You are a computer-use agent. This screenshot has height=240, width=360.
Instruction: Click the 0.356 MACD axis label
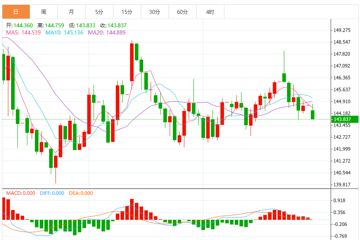339,212
